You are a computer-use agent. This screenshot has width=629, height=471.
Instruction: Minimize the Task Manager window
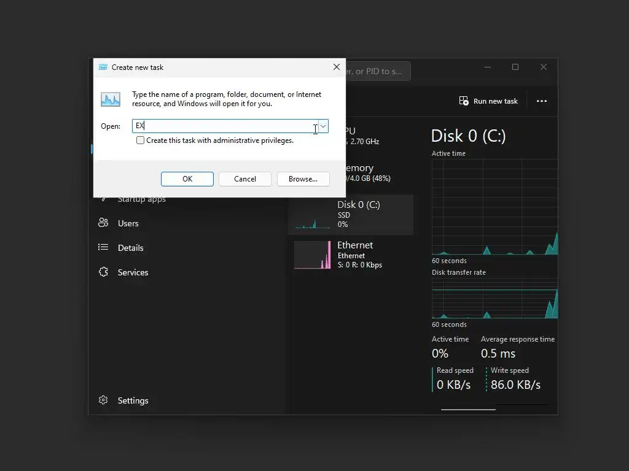[487, 67]
